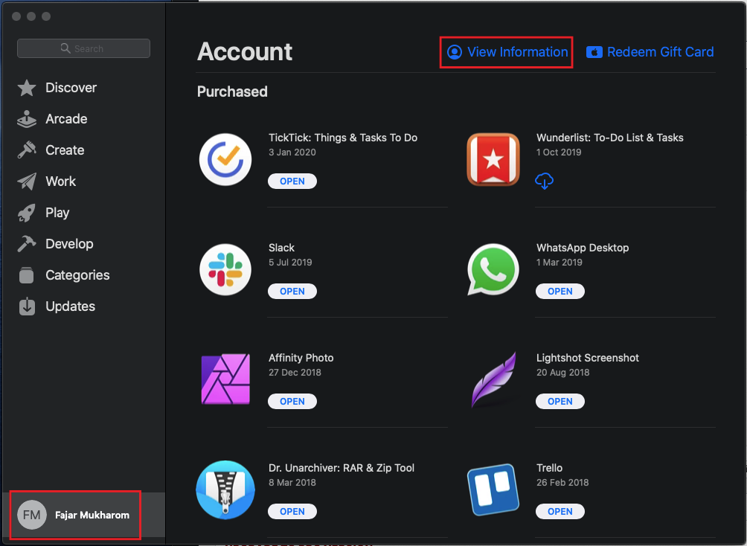Screen dimensions: 747x546
Task: Click the Create paintbrush icon
Action: [27, 150]
